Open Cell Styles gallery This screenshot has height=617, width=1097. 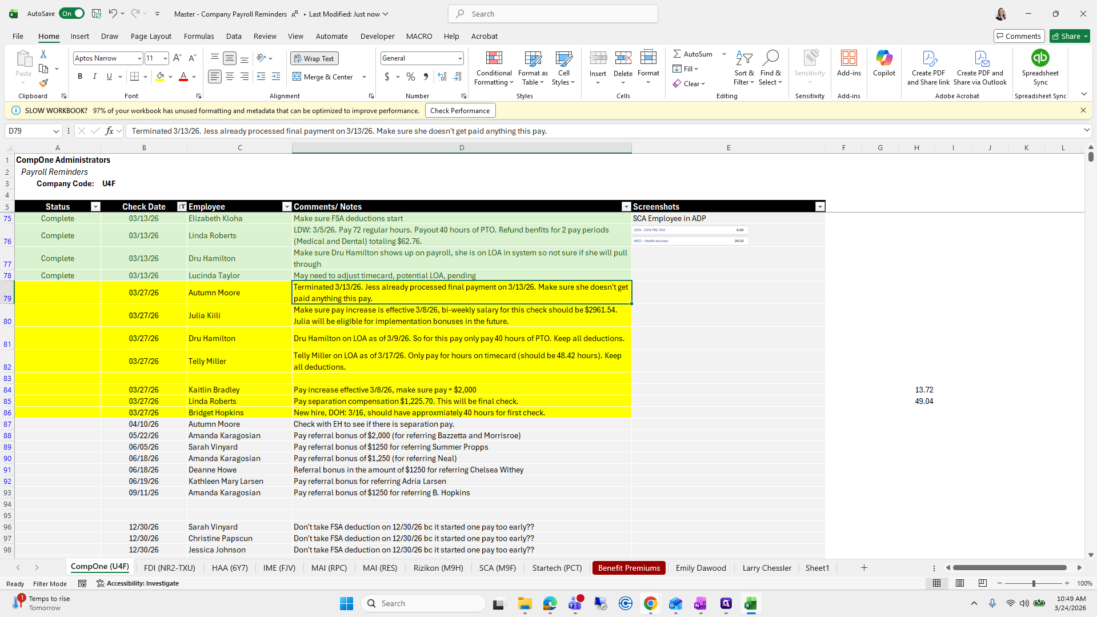(563, 69)
